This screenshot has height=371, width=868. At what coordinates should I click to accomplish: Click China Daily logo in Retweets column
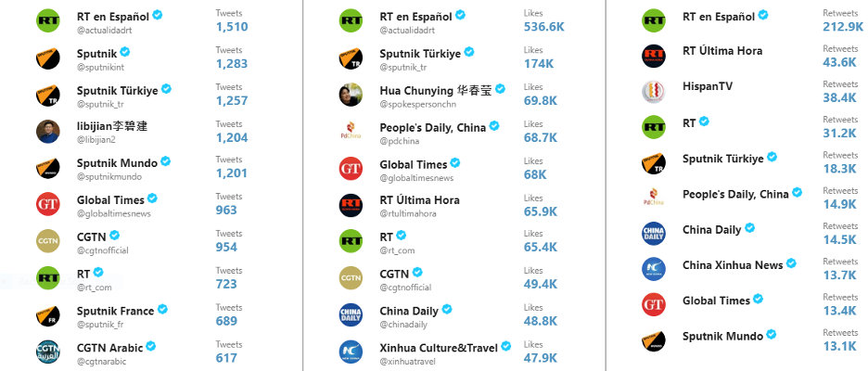click(653, 233)
